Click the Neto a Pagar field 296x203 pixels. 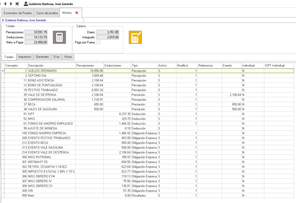[x=36, y=42]
